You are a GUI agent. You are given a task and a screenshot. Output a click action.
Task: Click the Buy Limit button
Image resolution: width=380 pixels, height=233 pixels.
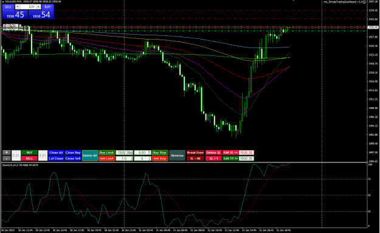(106, 153)
